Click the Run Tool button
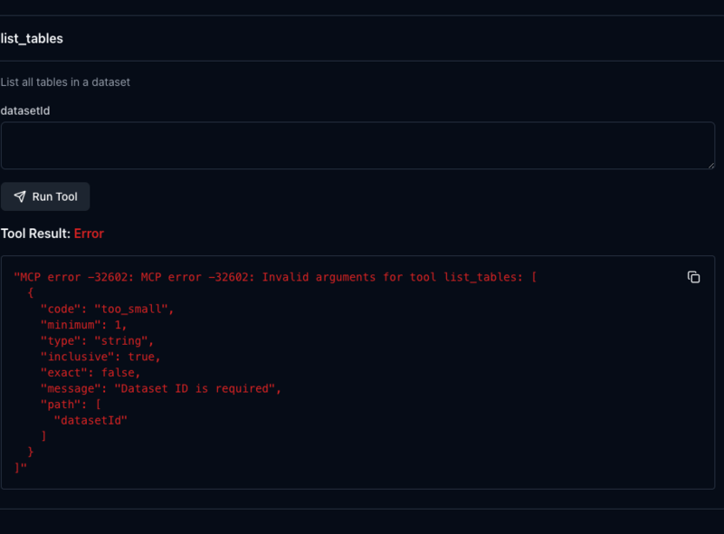 tap(45, 196)
